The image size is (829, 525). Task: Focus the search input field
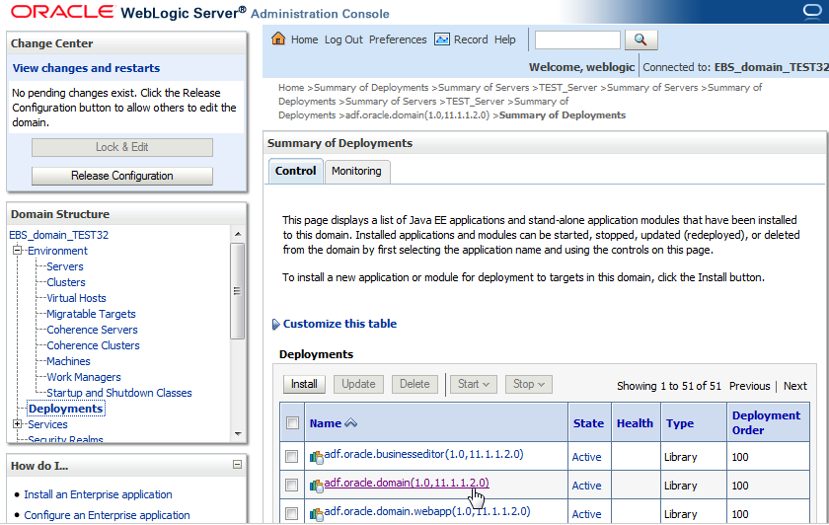click(x=577, y=39)
